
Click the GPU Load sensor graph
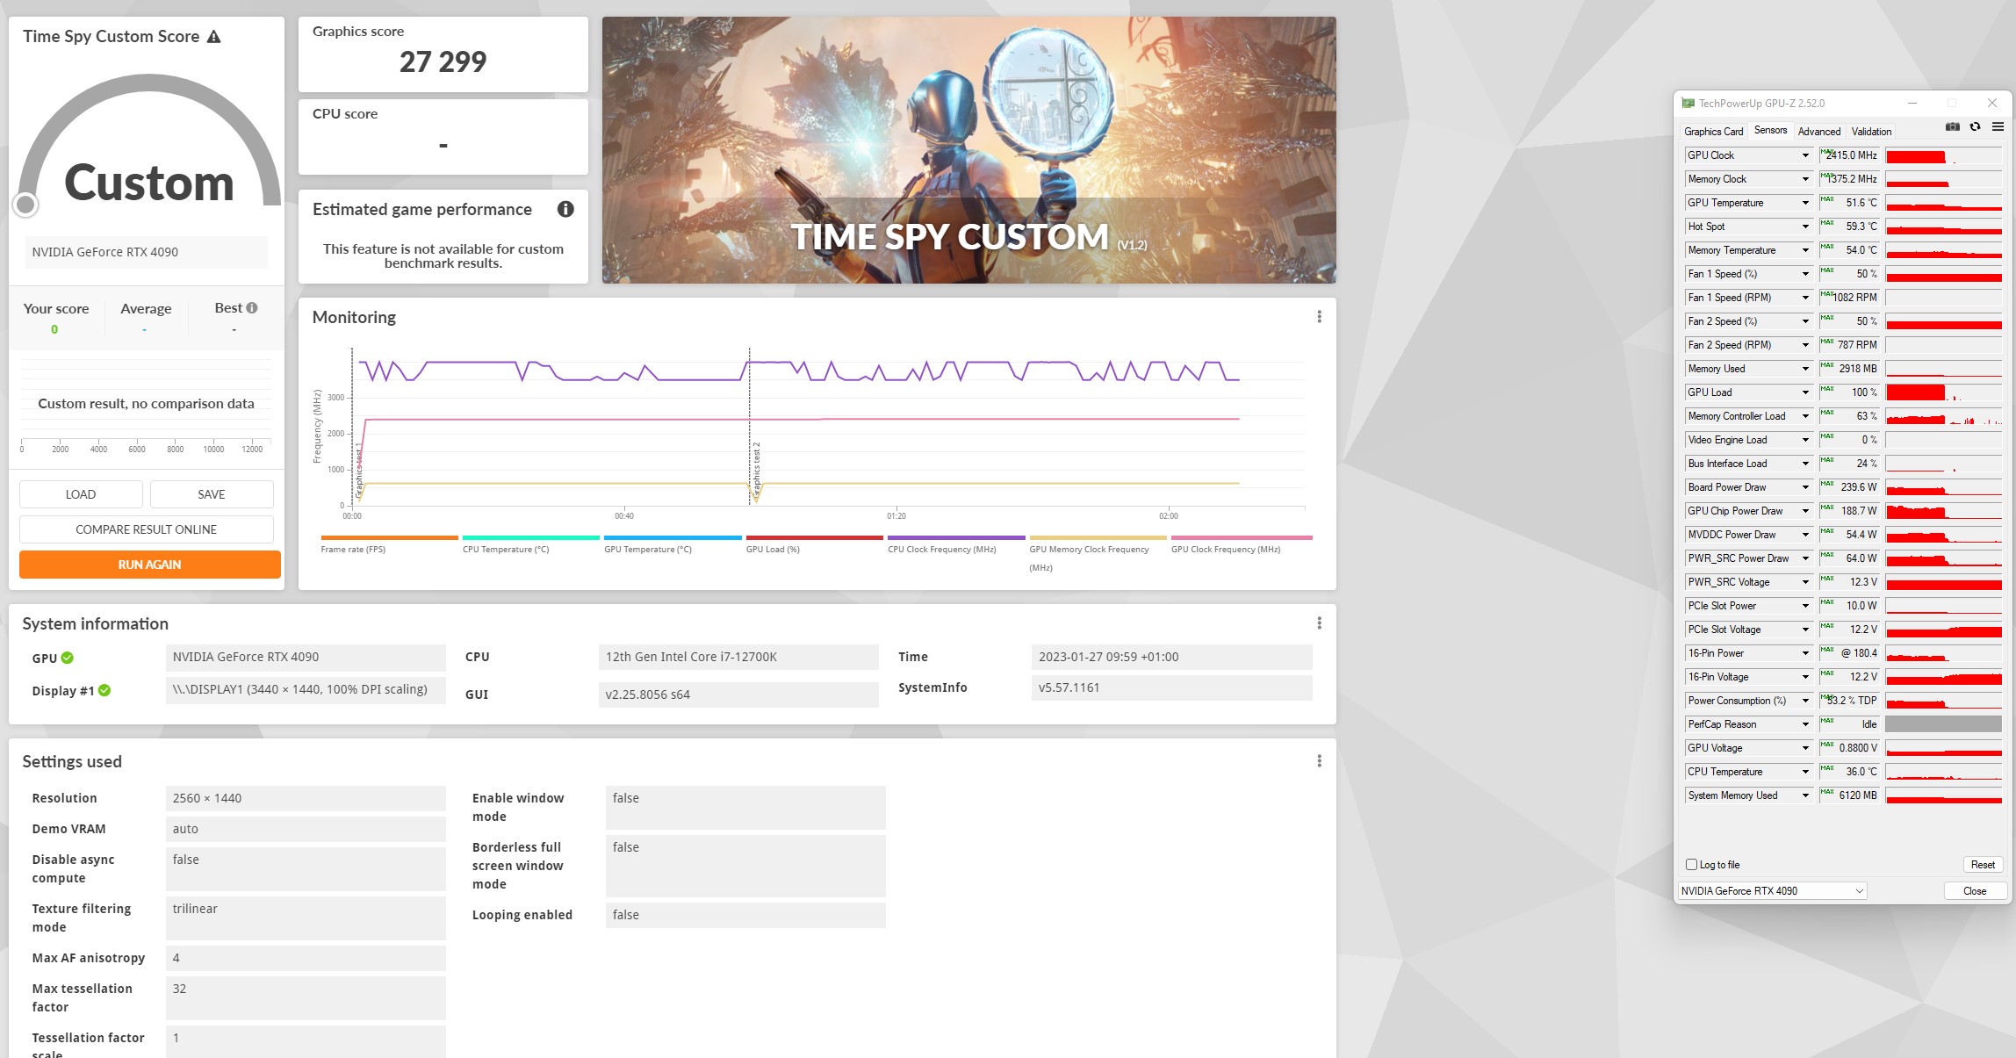click(x=1943, y=392)
